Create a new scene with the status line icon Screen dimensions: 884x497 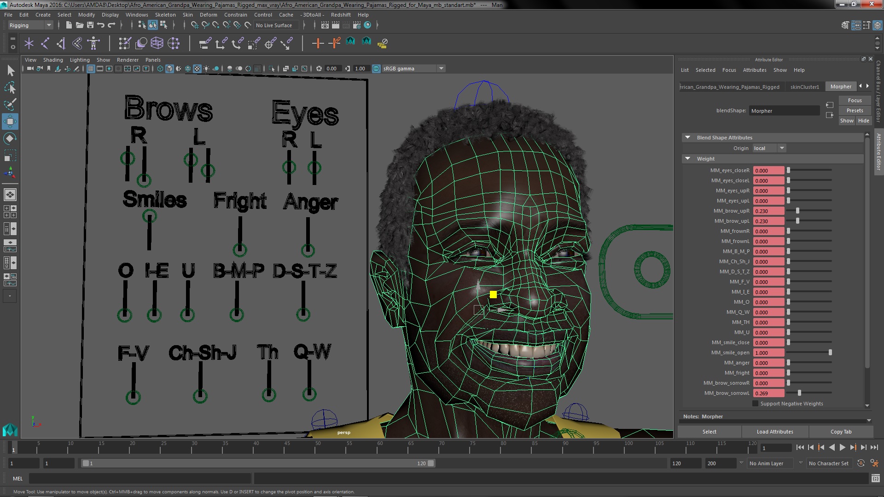(69, 25)
